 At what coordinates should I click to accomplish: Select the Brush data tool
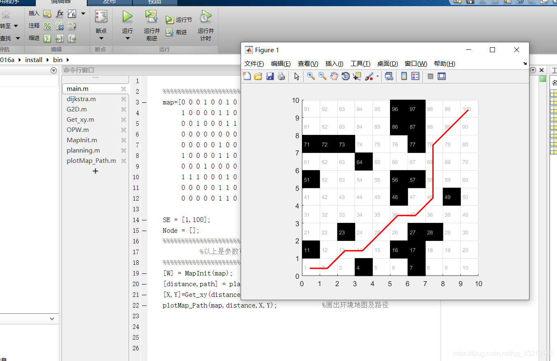(x=369, y=76)
